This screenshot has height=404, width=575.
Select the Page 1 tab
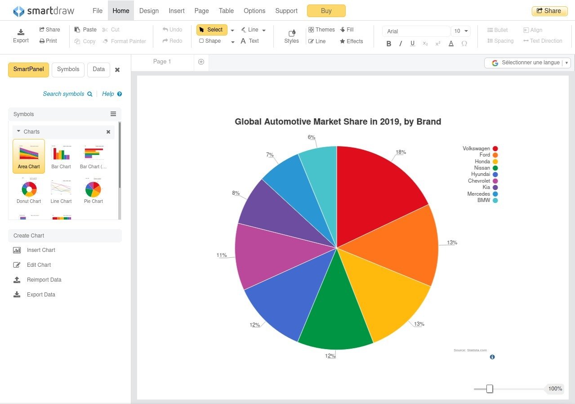pos(162,62)
